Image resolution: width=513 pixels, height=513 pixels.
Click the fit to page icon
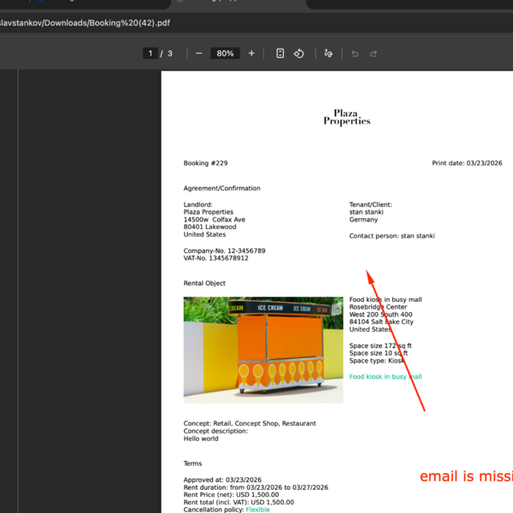click(x=280, y=53)
